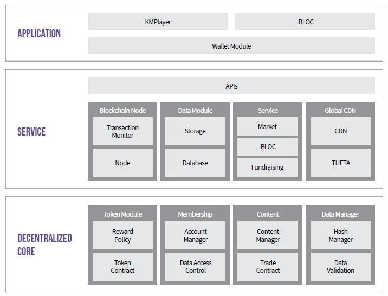The height and width of the screenshot is (296, 388).
Task: Click the Database box
Action: click(x=195, y=163)
